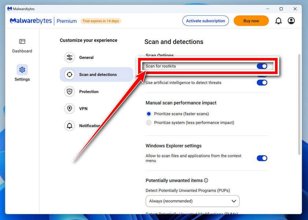Open the General settings category
This screenshot has width=308, height=220.
point(96,58)
